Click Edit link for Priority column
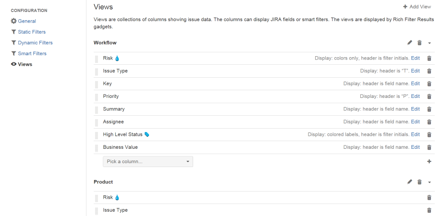The width and height of the screenshot is (442, 216). click(415, 96)
